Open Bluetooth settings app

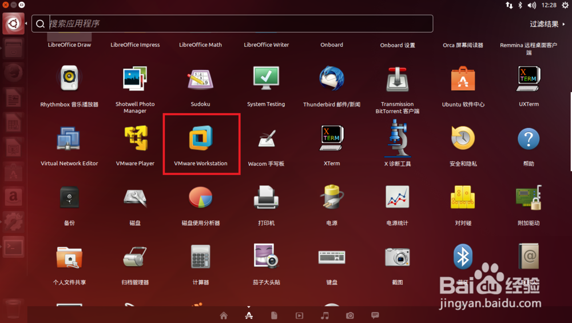(x=463, y=257)
